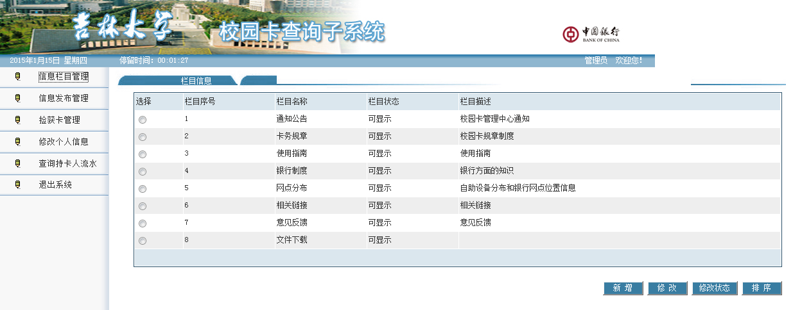Image resolution: width=793 pixels, height=310 pixels.
Task: Open 信息发布管理 in the sidebar
Action: (x=64, y=98)
